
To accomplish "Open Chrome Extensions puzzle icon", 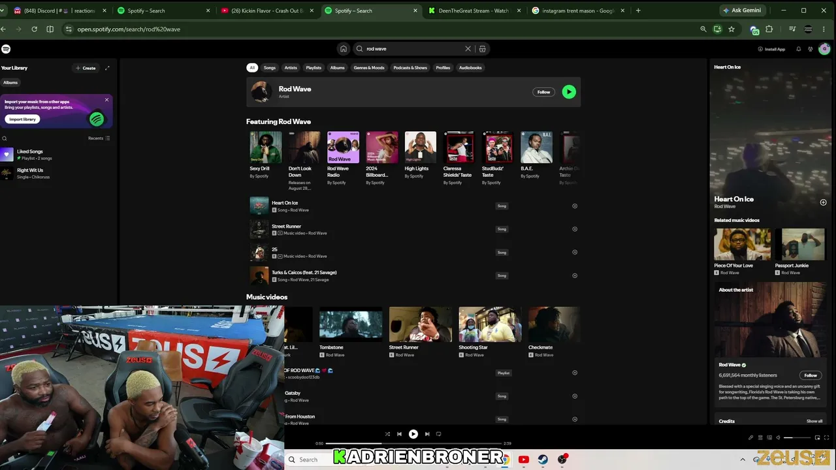I will coord(769,29).
